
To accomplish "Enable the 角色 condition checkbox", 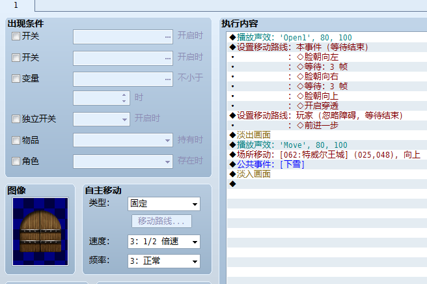I will click(x=16, y=161).
